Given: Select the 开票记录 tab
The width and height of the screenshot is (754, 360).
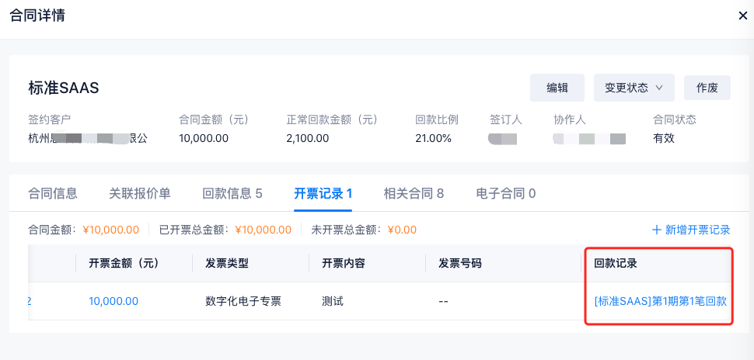Looking at the screenshot, I should tap(323, 193).
